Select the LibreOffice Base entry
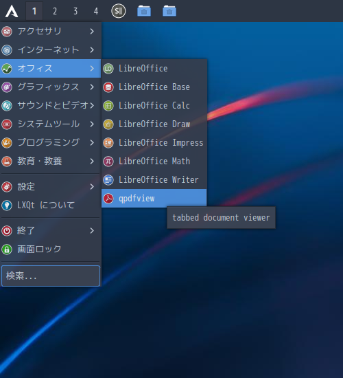This screenshot has width=343, height=378. (154, 87)
